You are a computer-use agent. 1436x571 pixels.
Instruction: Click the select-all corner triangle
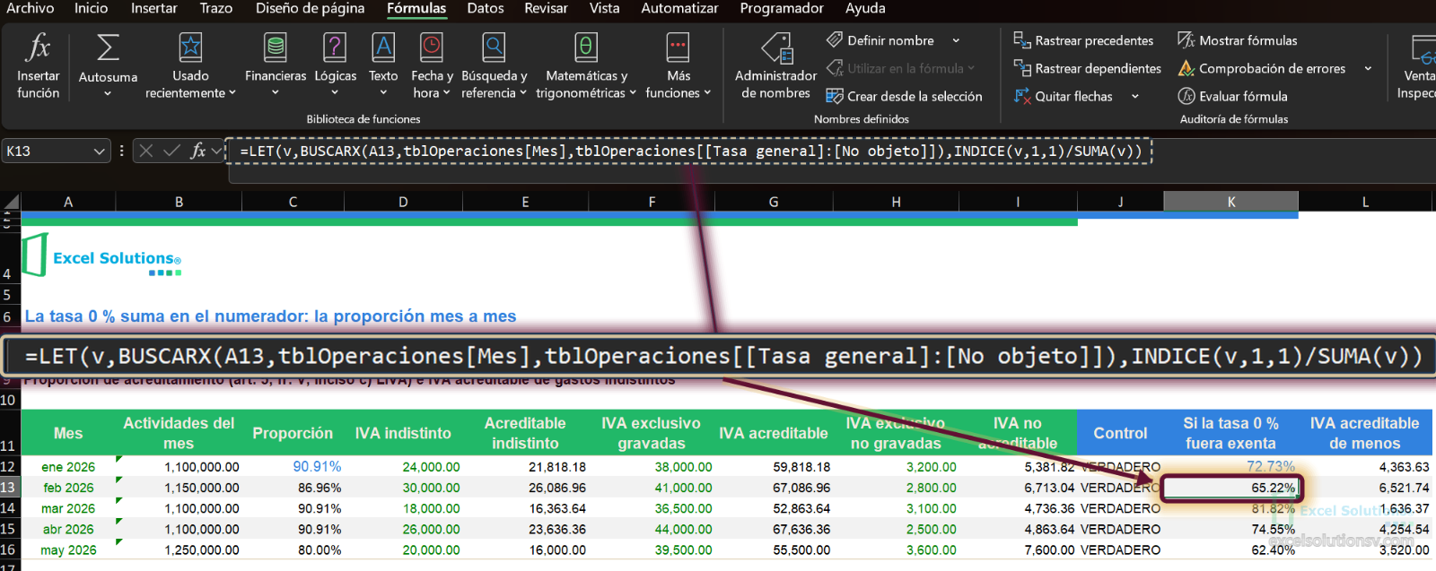[11, 202]
